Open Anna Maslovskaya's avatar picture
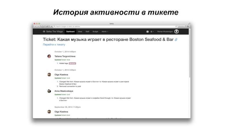Screen dimensions: 231x129 click(49, 91)
